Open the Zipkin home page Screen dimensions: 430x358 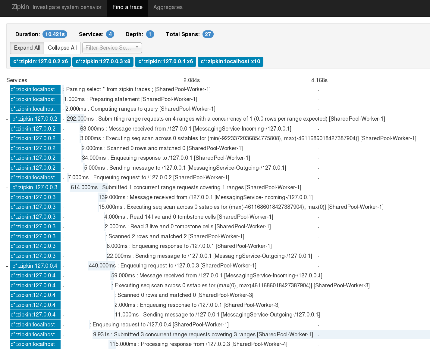click(20, 7)
